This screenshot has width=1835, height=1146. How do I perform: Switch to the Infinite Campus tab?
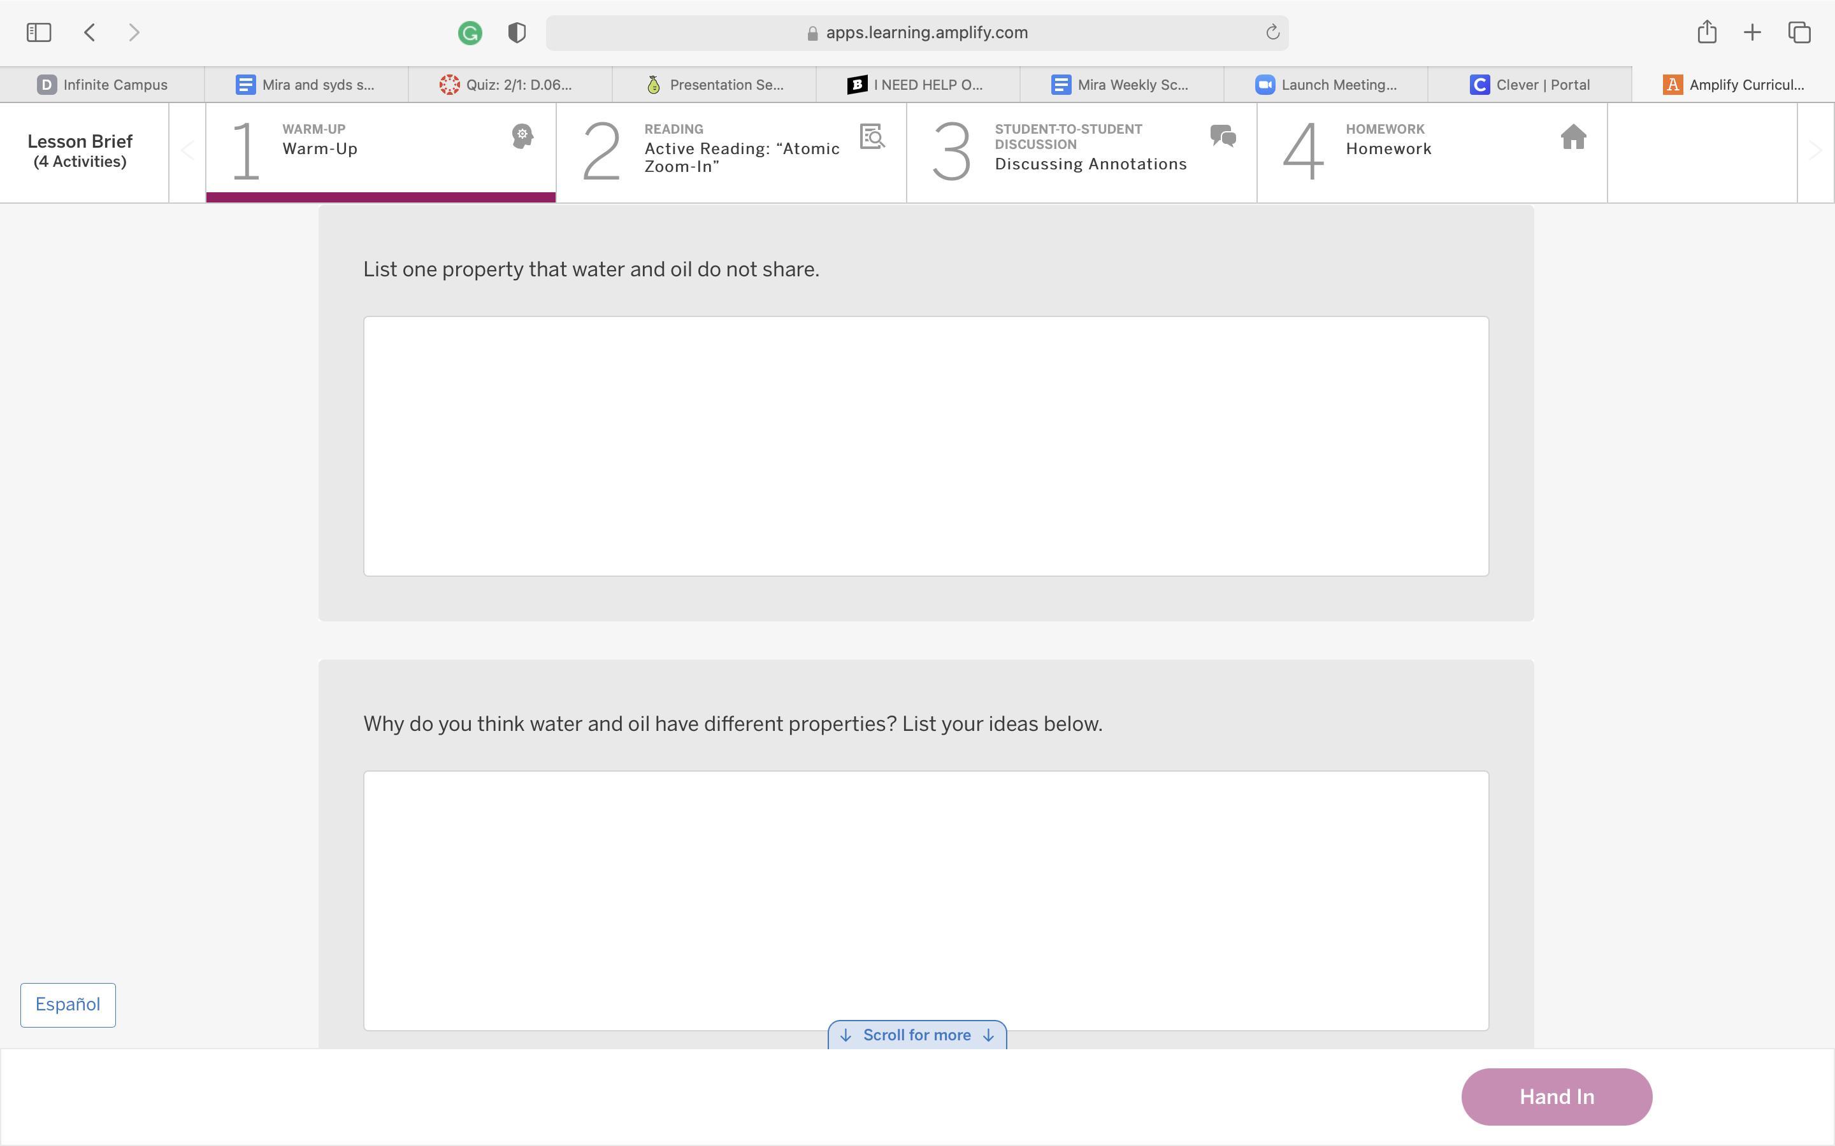tap(103, 85)
